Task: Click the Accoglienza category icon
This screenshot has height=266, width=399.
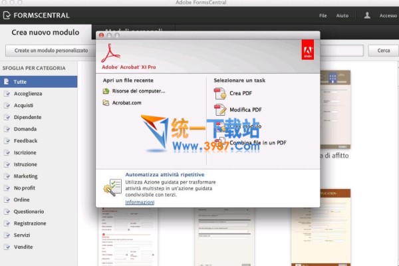Action: (x=7, y=94)
